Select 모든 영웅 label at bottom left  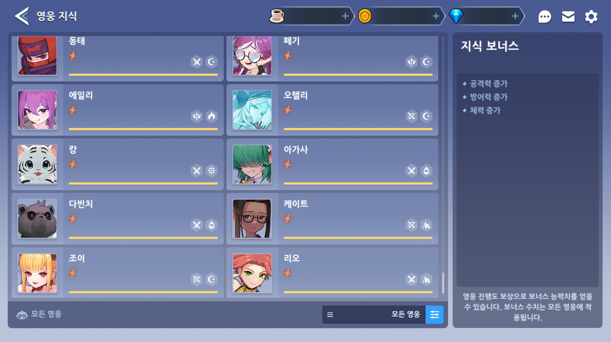coord(46,314)
